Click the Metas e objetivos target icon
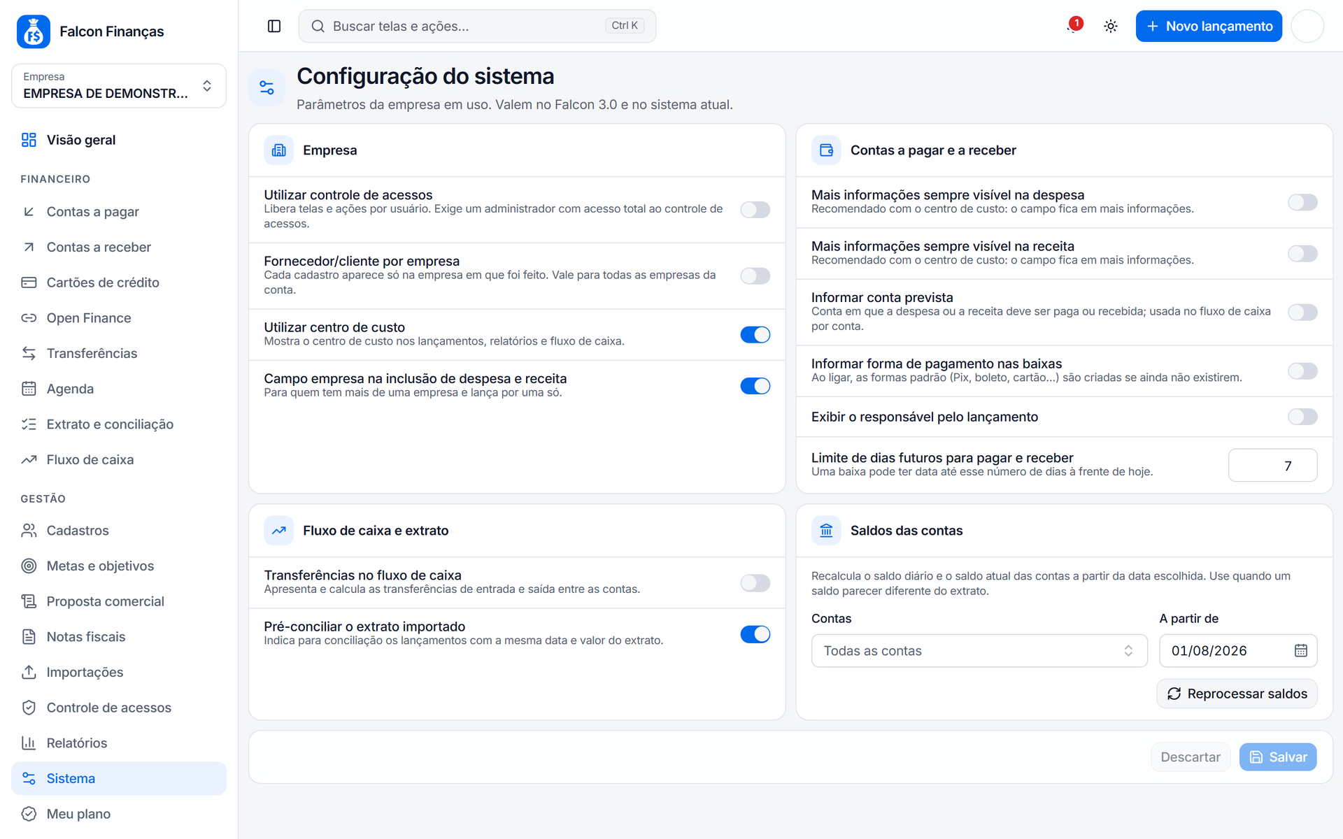Viewport: 1343px width, 839px height. (29, 566)
